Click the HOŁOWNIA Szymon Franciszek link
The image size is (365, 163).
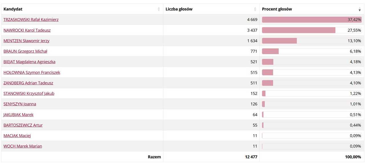click(32, 72)
